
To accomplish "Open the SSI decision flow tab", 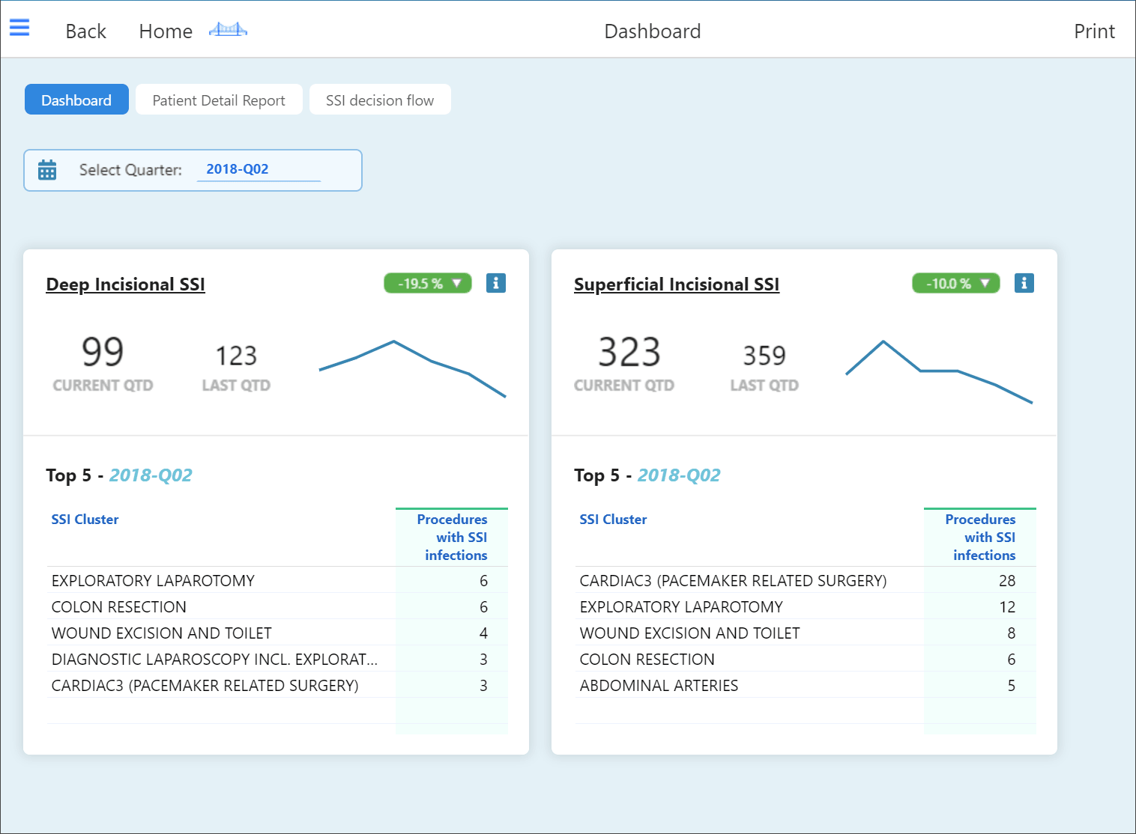I will click(x=380, y=100).
